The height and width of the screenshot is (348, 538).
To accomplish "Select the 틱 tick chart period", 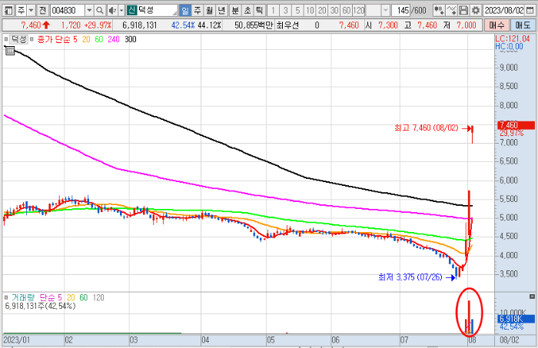I will 260,11.
